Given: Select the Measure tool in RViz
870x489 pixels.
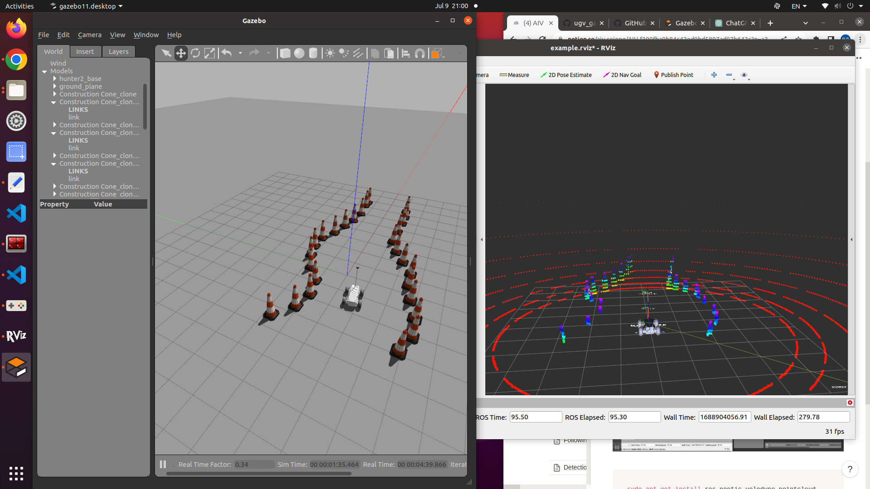Looking at the screenshot, I should (514, 75).
